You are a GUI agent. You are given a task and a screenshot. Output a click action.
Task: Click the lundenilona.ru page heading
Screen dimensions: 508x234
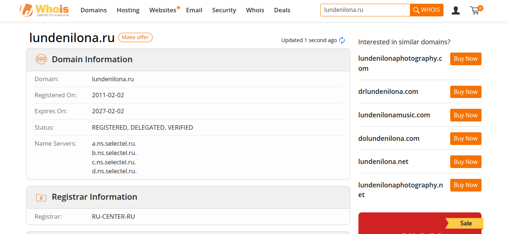[72, 38]
